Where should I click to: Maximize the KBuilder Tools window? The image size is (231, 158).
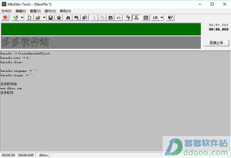pyautogui.click(x=212, y=4)
